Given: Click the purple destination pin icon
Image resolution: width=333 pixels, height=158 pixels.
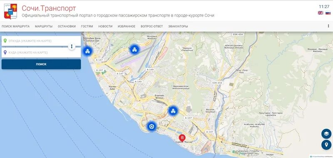Looking at the screenshot, I should click(x=5, y=52).
